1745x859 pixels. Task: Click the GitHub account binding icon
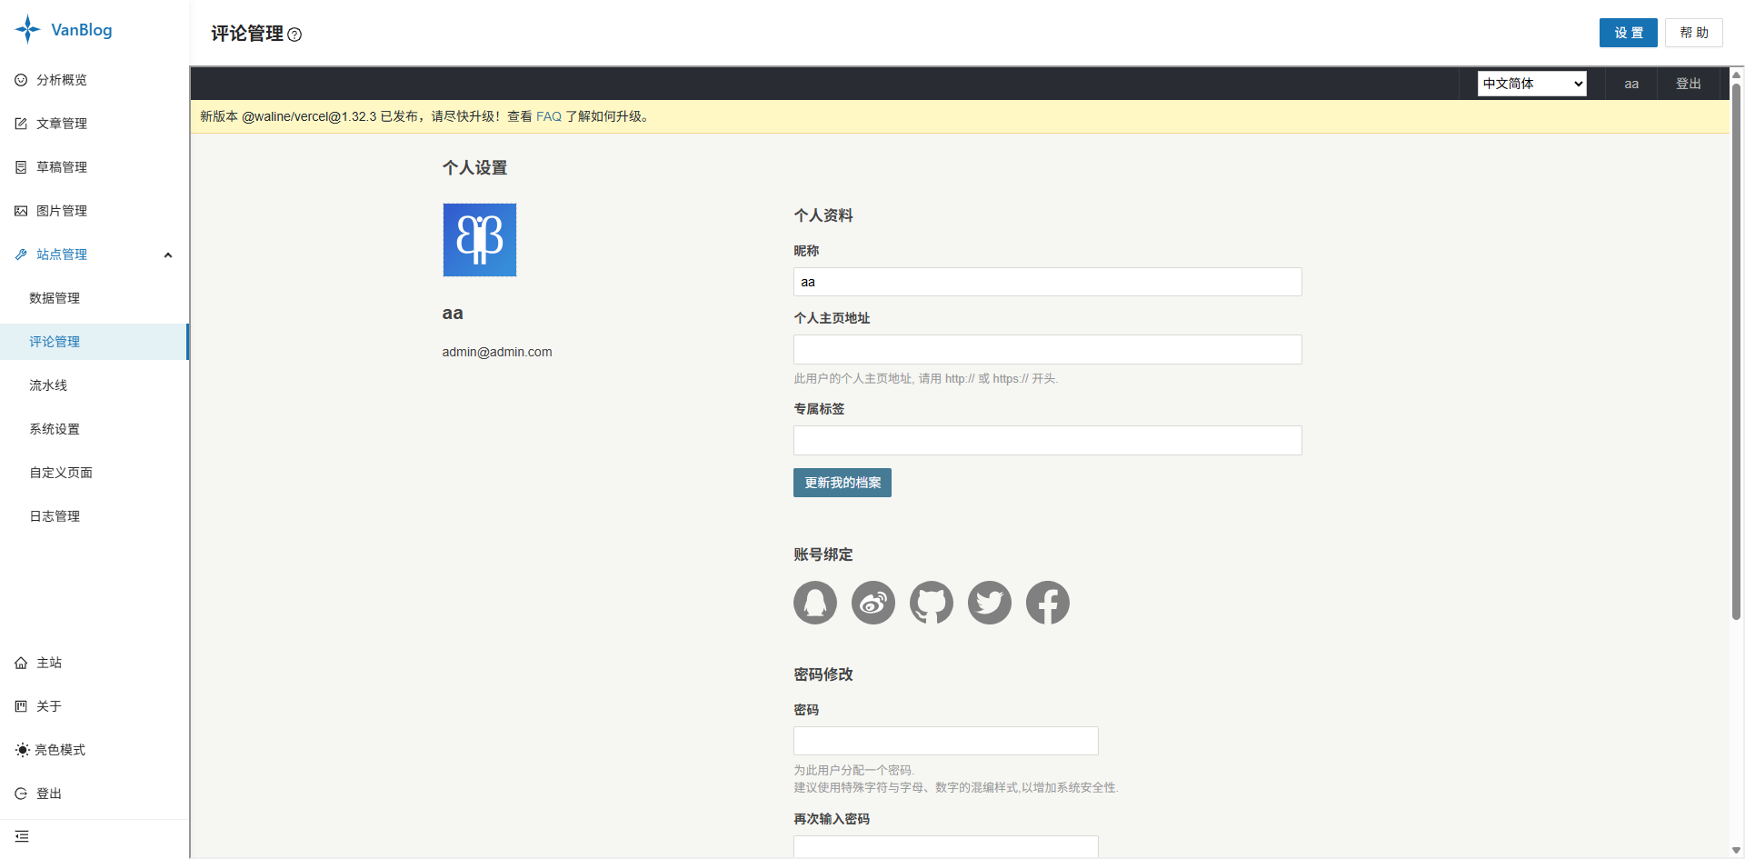932,603
